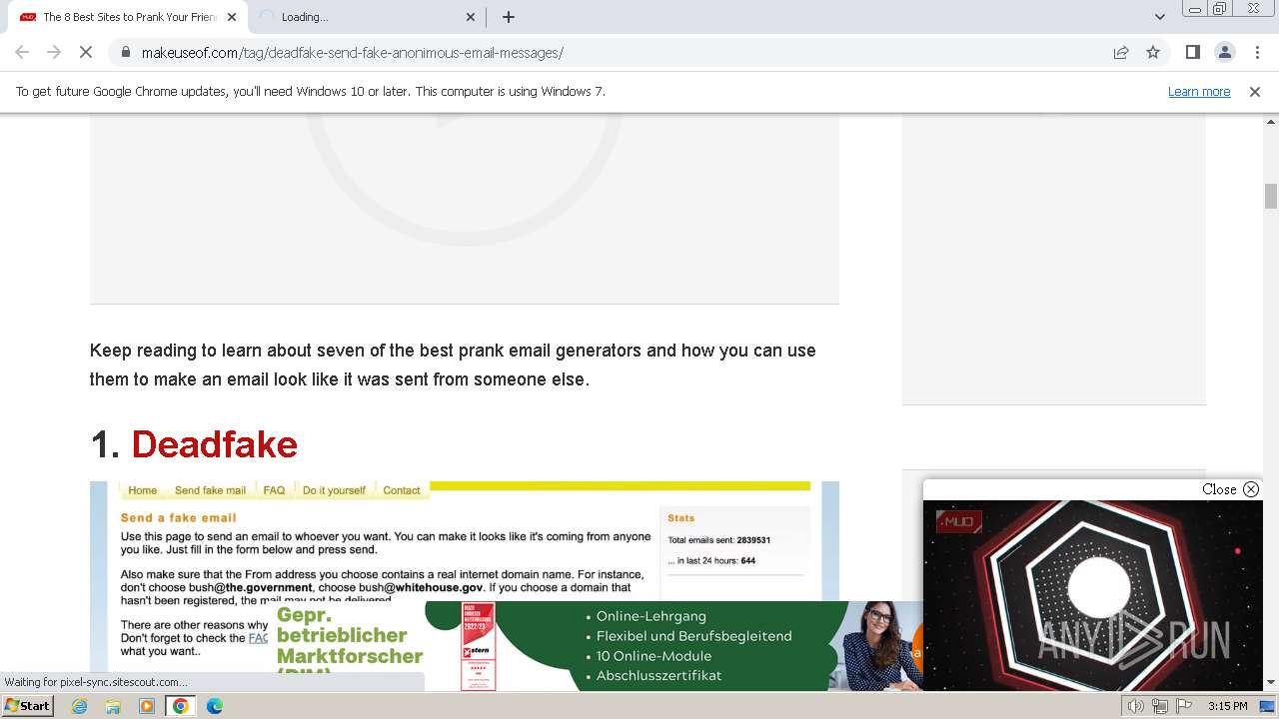Screen dimensions: 1279x719
Task: Stop loading the page
Action: 86,53
